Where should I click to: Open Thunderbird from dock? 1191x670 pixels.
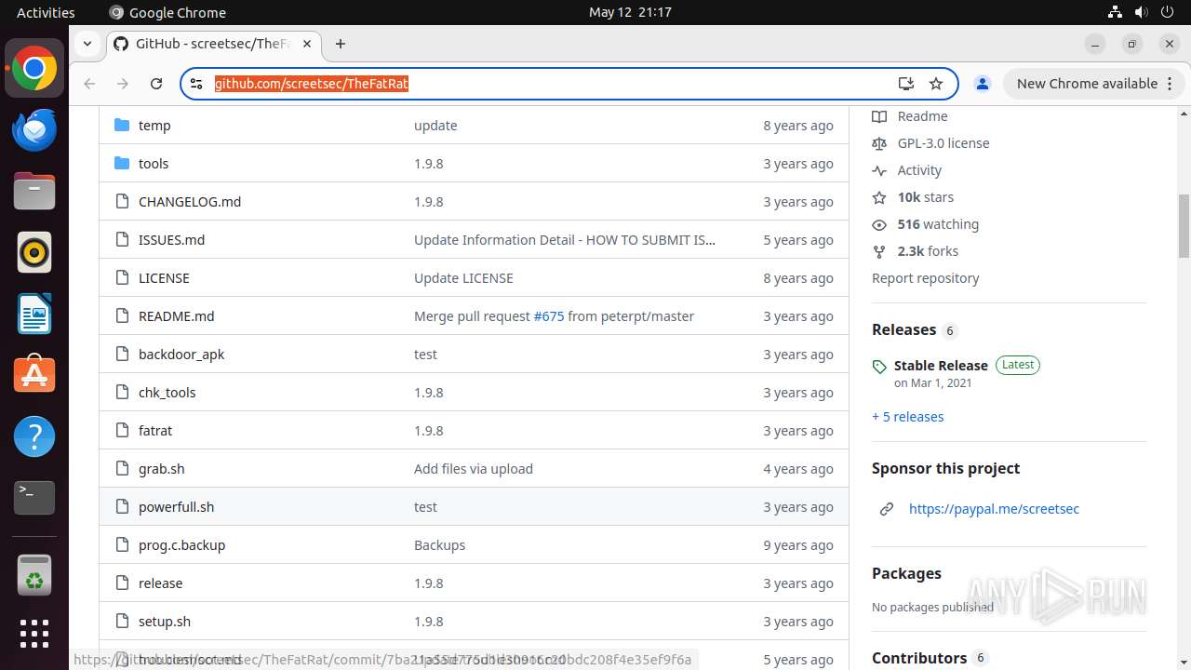click(34, 129)
